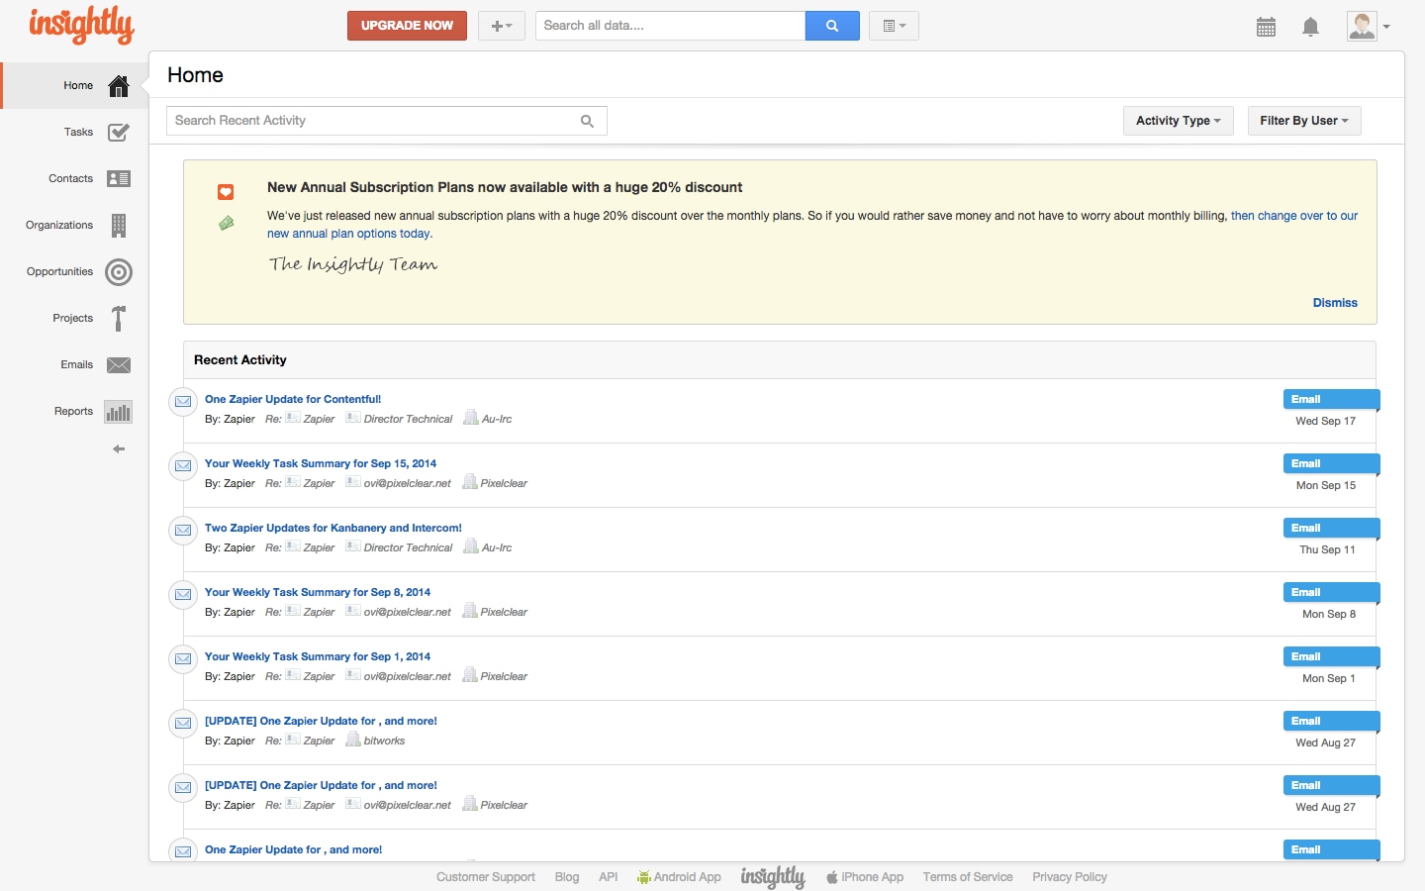Image resolution: width=1425 pixels, height=891 pixels.
Task: Expand the Filter By User dropdown
Action: [1304, 121]
